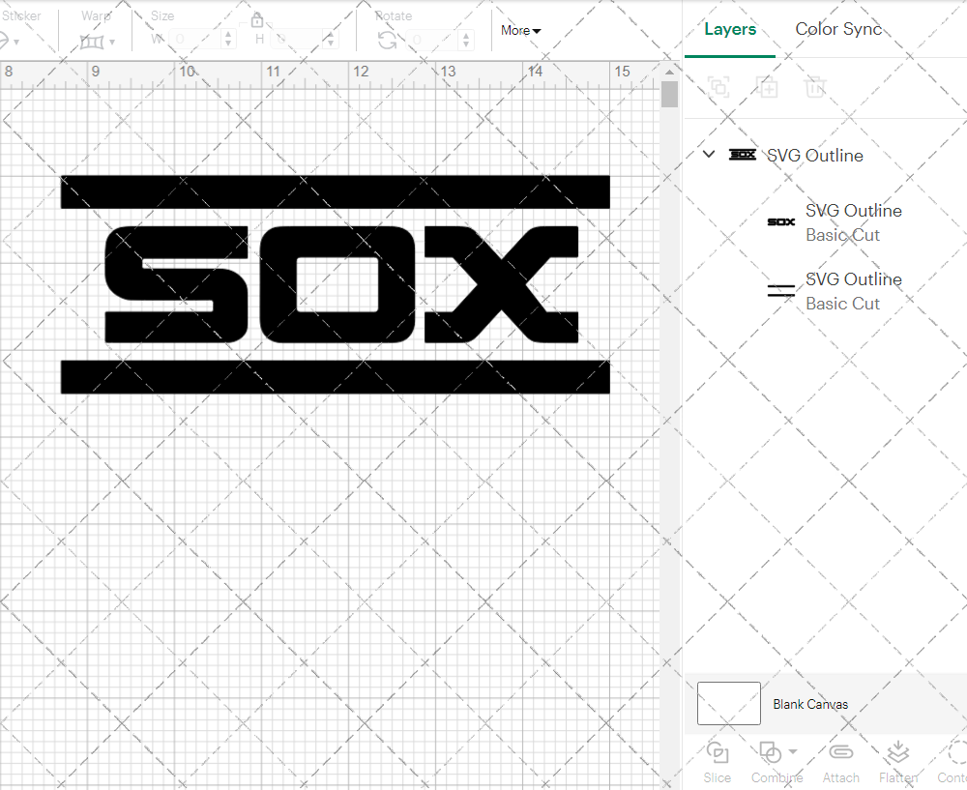Click the Combine tool icon
967x790 pixels.
click(770, 753)
